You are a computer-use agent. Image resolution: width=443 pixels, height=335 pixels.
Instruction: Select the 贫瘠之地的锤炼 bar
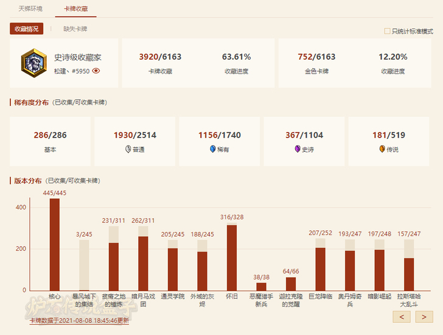(114, 258)
